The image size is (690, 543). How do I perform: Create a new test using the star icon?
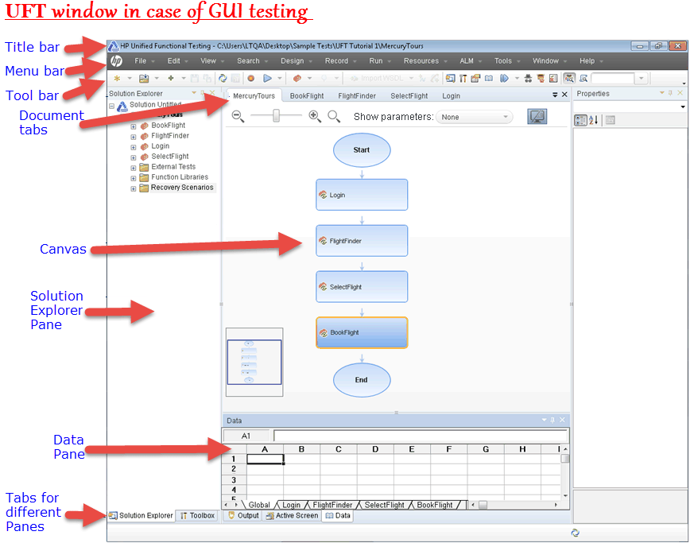[x=117, y=78]
